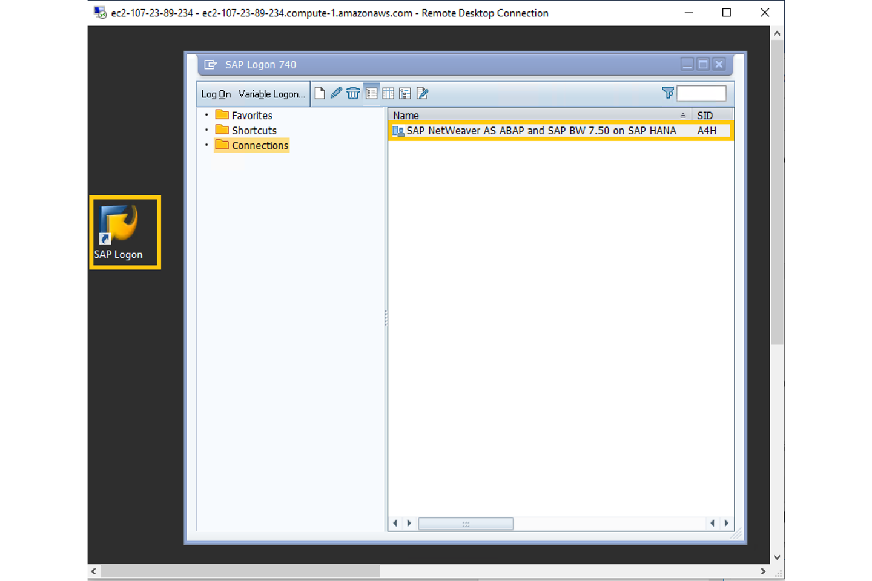Screen dimensions: 872x581
Task: Click inside the filter search field
Action: point(701,93)
